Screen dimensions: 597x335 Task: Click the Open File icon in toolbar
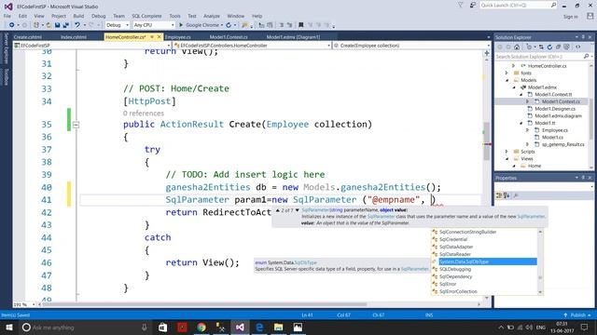click(49, 25)
